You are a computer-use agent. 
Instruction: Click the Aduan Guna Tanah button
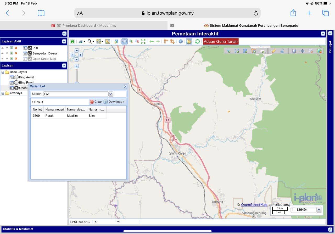tap(220, 42)
